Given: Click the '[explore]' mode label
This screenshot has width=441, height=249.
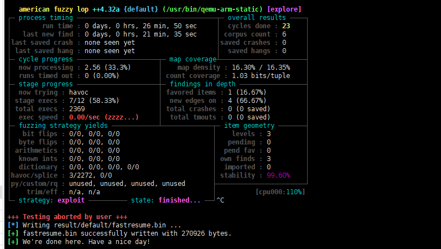Looking at the screenshot, I should (284, 9).
